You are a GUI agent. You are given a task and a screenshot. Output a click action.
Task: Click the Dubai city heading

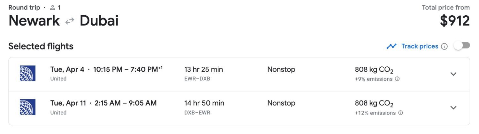coord(99,21)
